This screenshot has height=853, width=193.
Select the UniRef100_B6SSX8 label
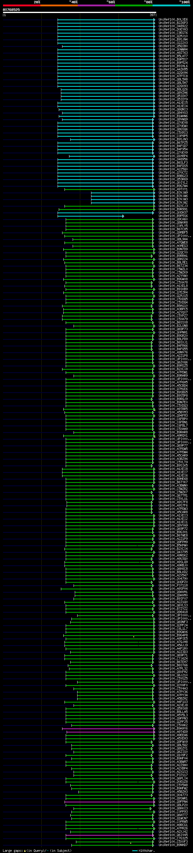(x=173, y=323)
